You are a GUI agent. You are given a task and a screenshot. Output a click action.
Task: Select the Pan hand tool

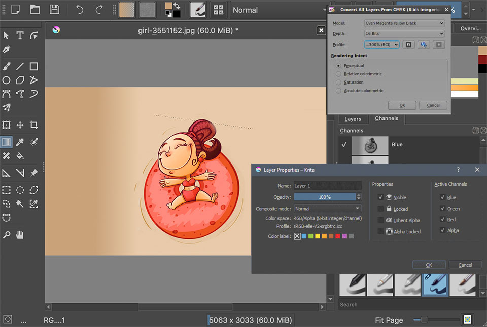20,235
